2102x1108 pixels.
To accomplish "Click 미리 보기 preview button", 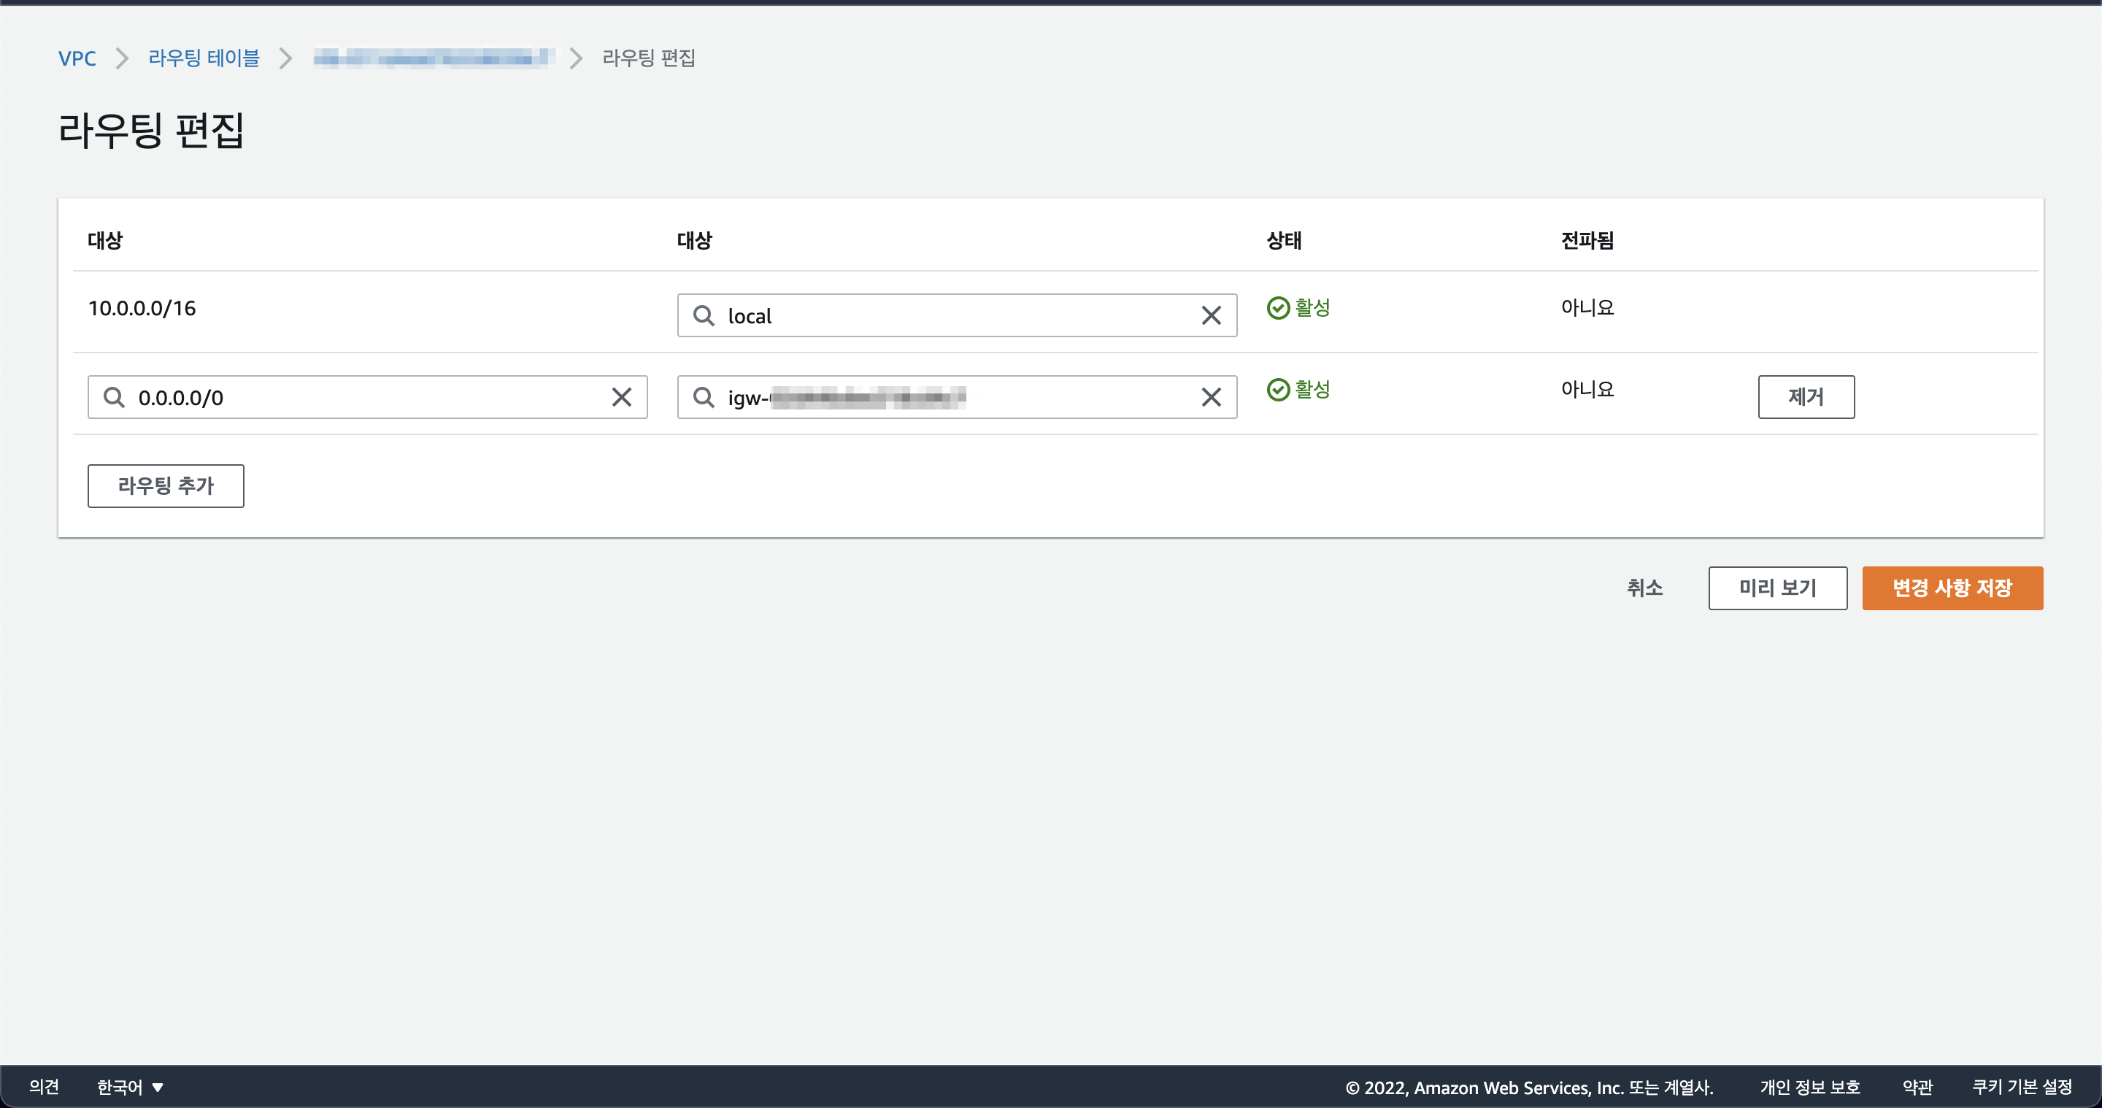I will [1777, 588].
